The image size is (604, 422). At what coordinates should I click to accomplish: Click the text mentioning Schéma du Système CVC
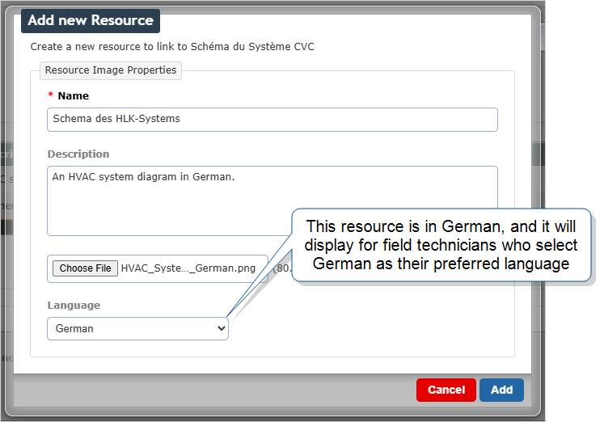[x=172, y=47]
